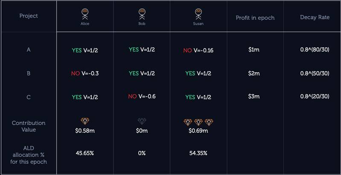Click Alice's 45.65% allocation

click(x=85, y=153)
